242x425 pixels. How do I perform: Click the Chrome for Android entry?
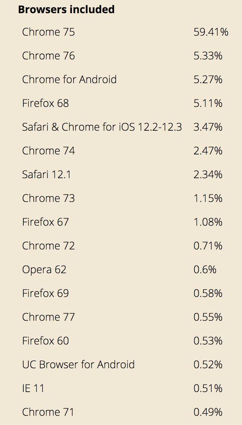click(69, 79)
